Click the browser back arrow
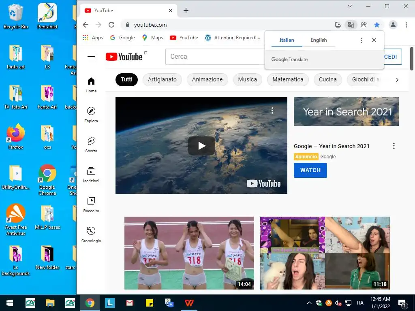415x311 pixels. click(86, 25)
